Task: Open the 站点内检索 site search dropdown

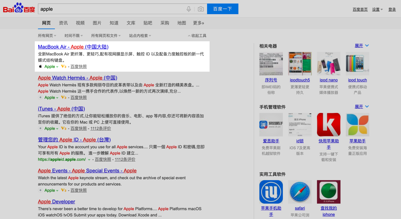Action: [x=140, y=36]
